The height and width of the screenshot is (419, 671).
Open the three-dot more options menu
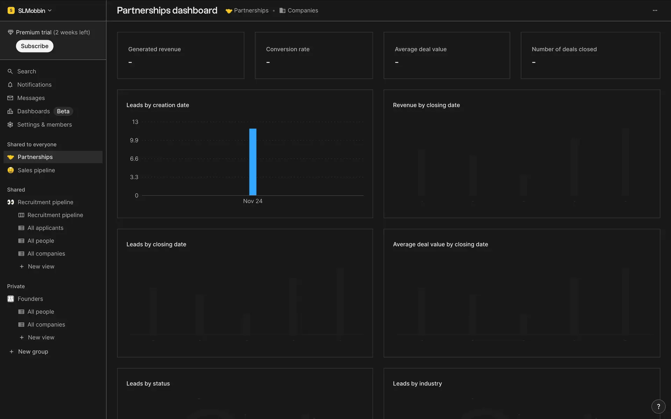(x=655, y=10)
